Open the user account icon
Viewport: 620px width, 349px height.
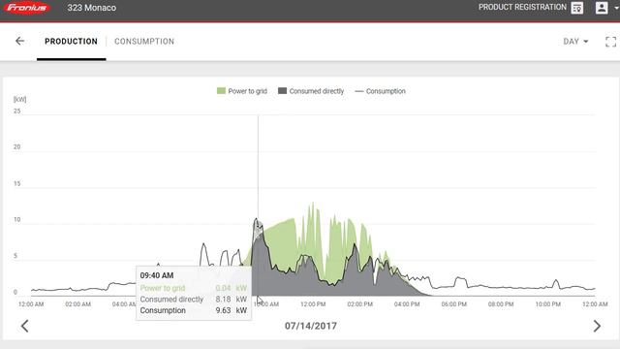602,8
